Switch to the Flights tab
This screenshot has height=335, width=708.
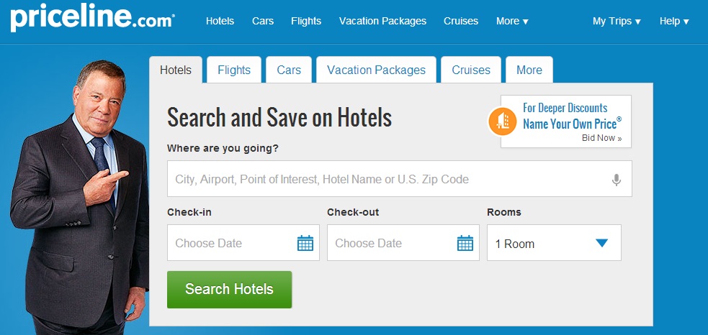pyautogui.click(x=234, y=70)
